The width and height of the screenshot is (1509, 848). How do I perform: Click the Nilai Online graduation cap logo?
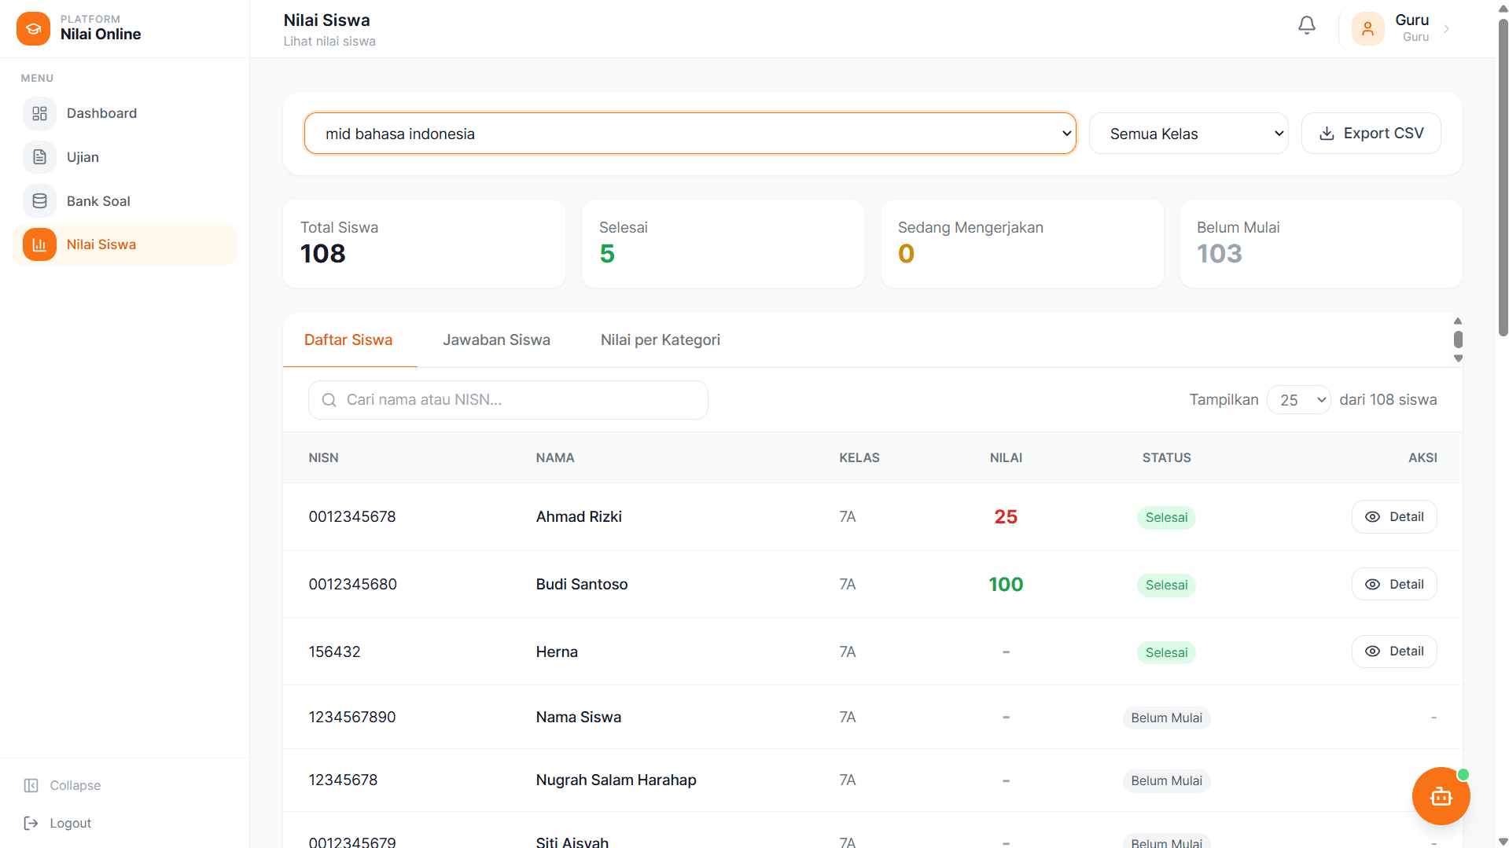33,29
